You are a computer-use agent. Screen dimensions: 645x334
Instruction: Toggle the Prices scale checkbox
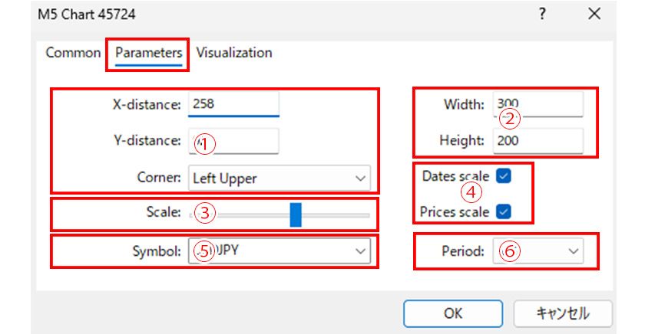pos(504,211)
